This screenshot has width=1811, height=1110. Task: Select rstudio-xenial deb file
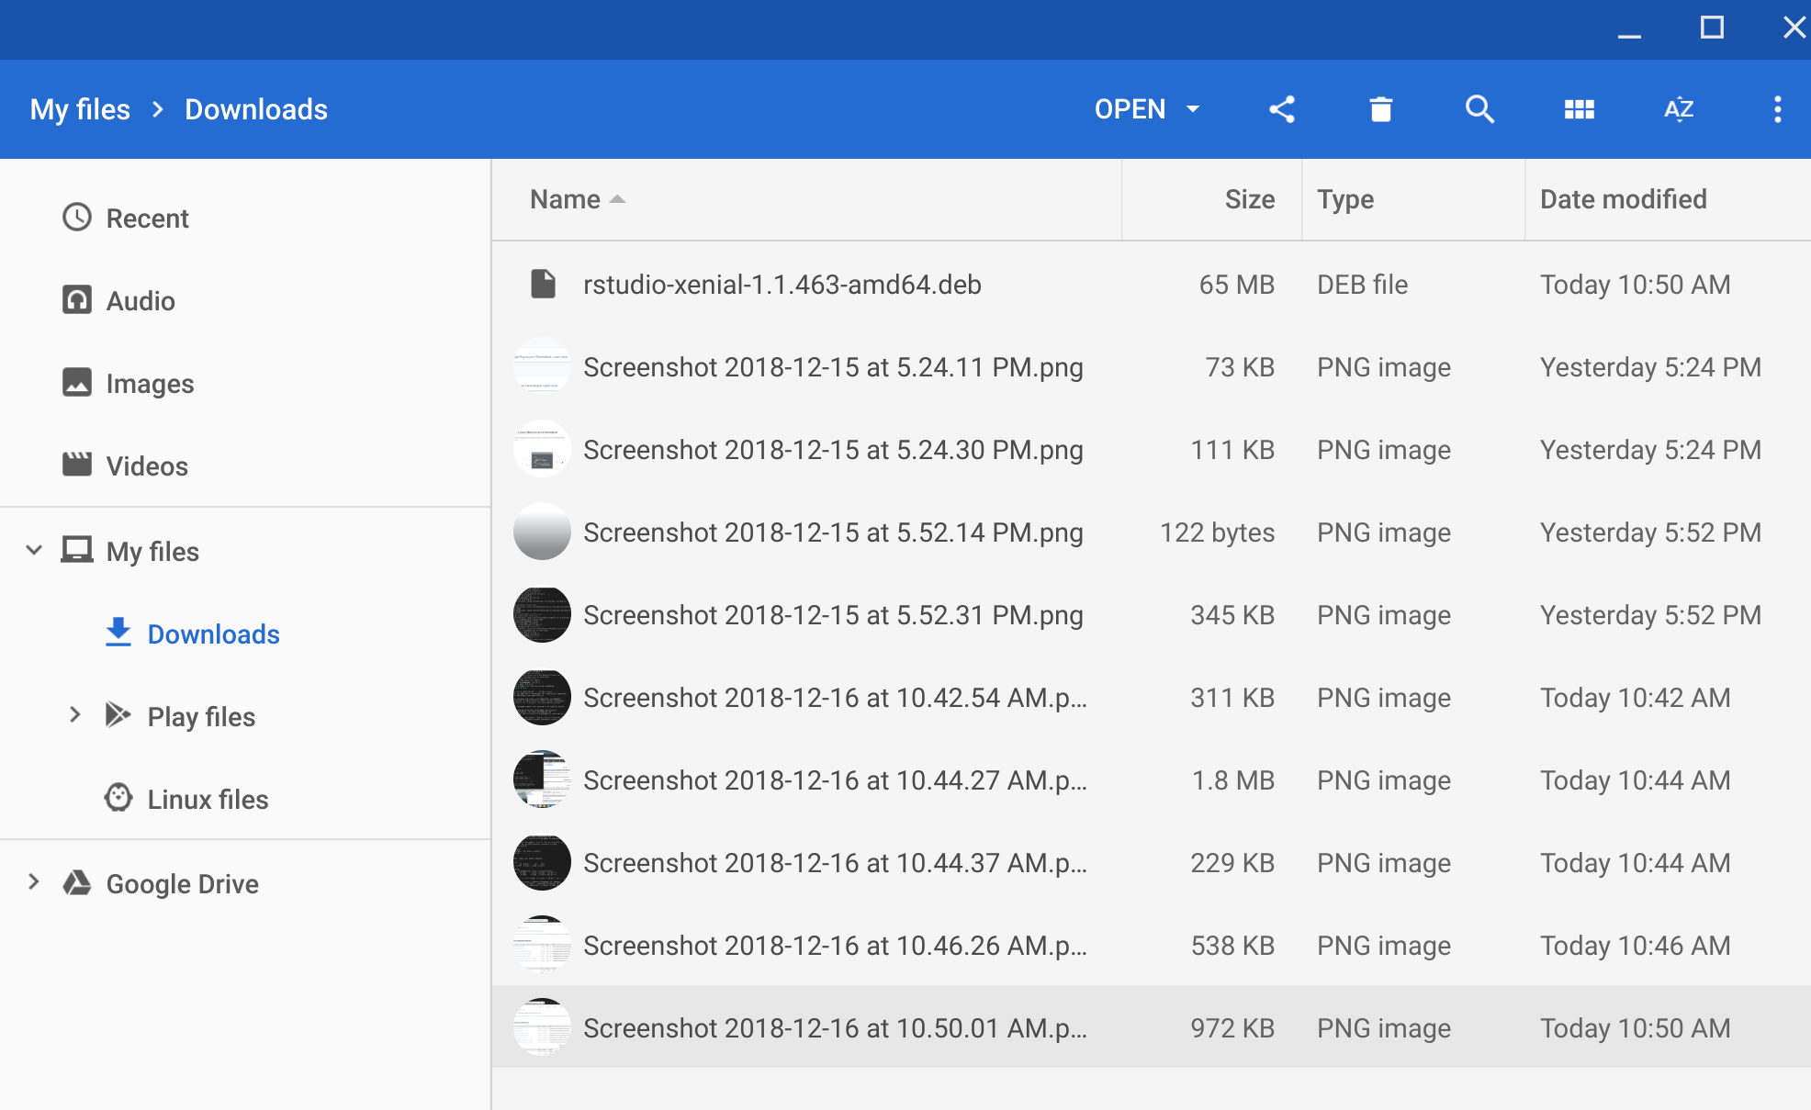coord(782,285)
